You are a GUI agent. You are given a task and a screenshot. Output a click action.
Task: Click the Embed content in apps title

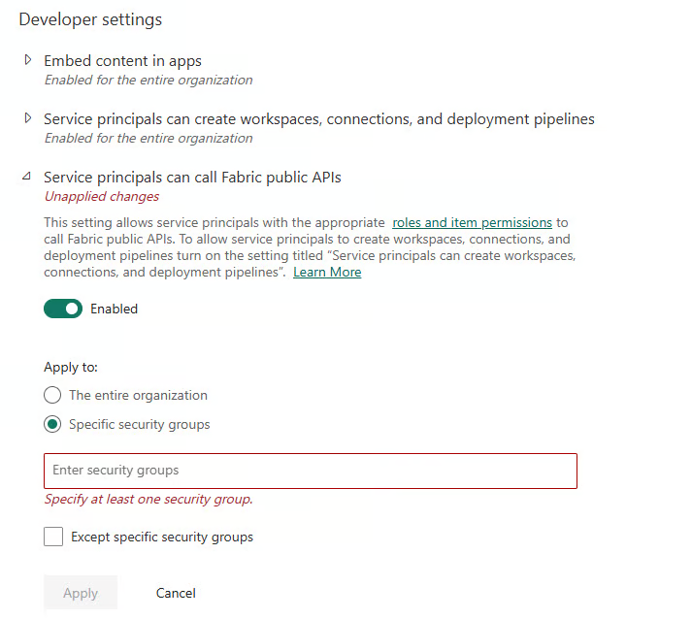[122, 61]
